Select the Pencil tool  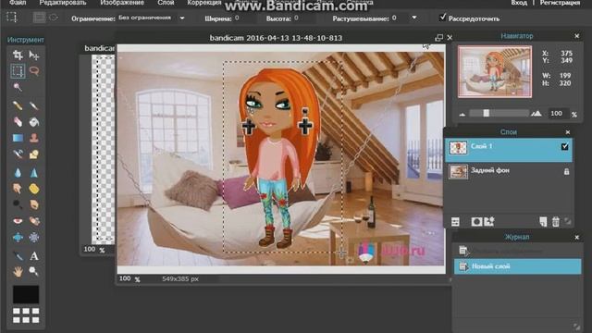[x=18, y=105]
